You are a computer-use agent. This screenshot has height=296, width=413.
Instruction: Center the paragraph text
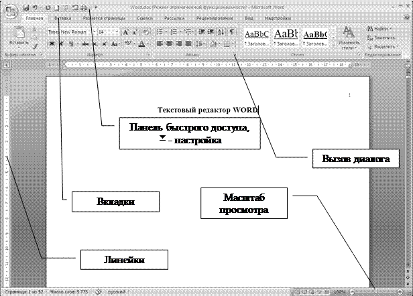(x=169, y=43)
